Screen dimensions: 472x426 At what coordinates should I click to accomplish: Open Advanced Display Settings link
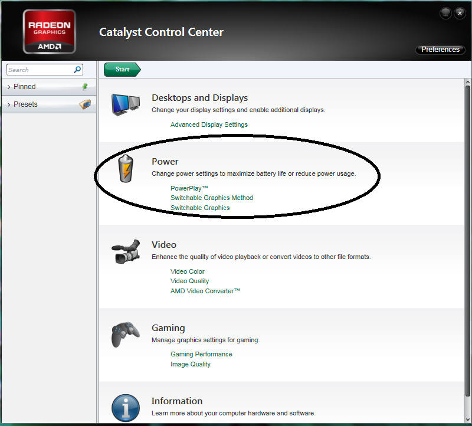209,124
